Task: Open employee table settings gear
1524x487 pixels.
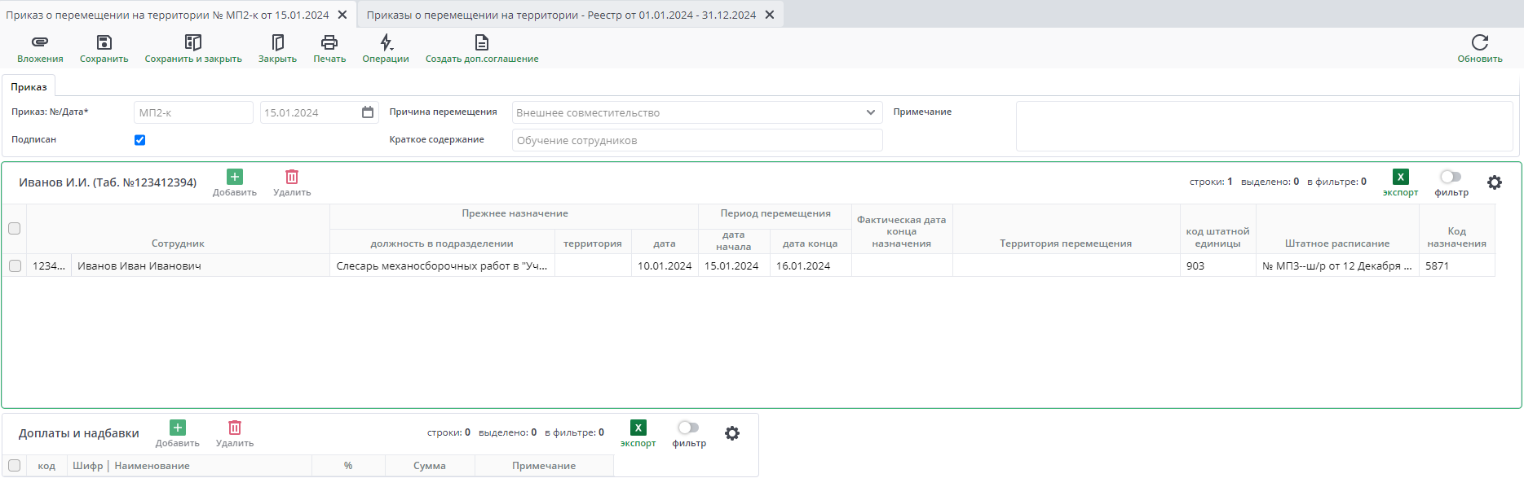Action: [1494, 182]
